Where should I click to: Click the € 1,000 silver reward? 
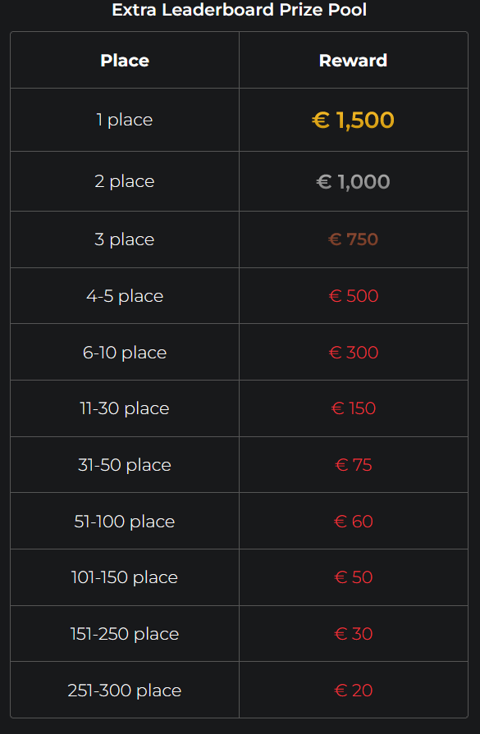pos(353,181)
